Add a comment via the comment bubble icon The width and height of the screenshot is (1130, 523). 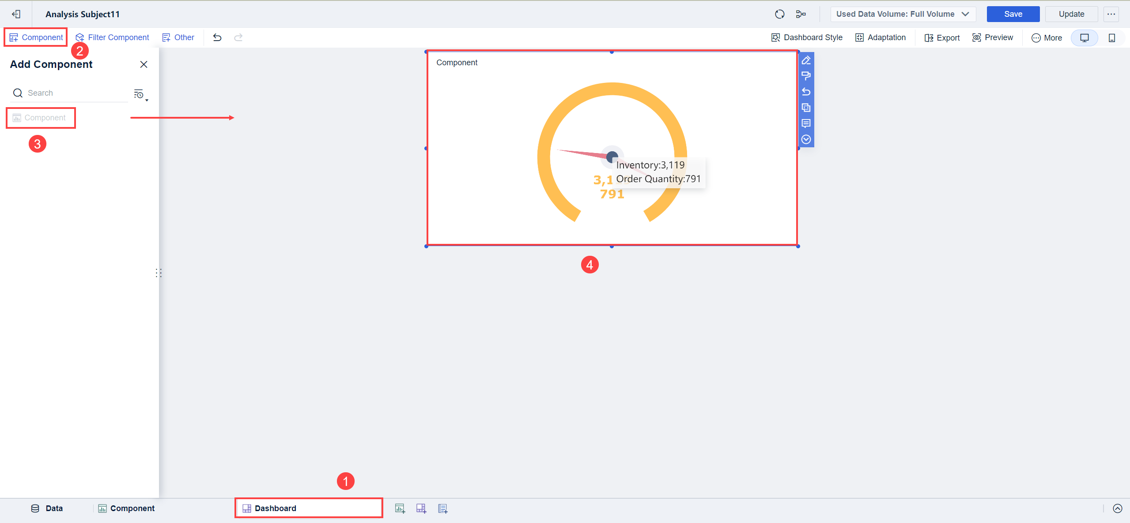[x=806, y=123]
